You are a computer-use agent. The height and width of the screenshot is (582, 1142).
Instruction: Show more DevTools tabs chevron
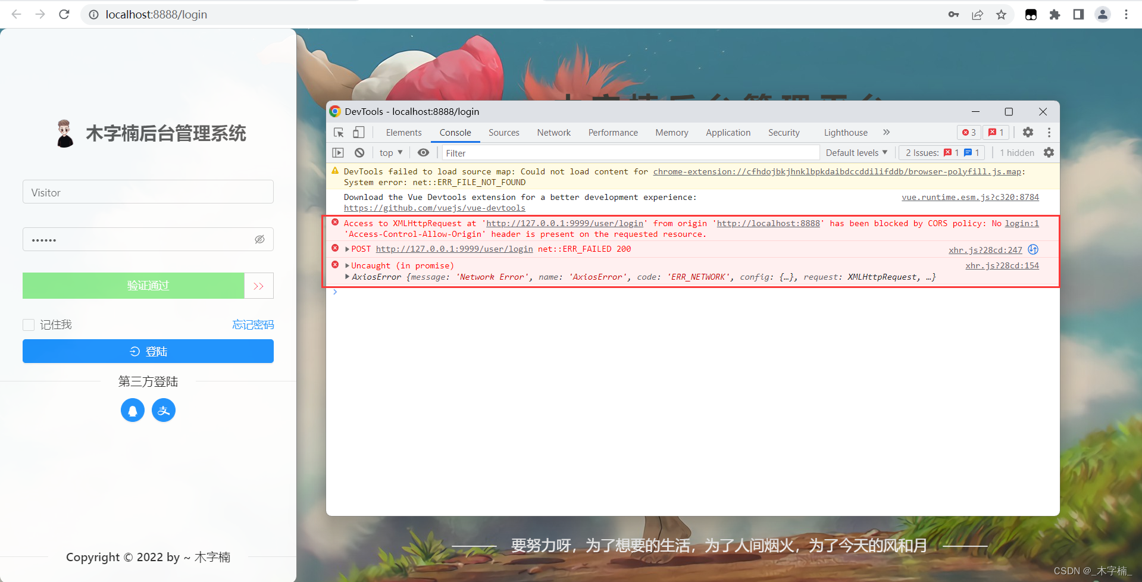(886, 132)
